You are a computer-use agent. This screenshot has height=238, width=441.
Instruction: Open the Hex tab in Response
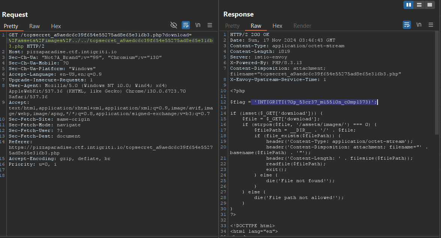[277, 26]
